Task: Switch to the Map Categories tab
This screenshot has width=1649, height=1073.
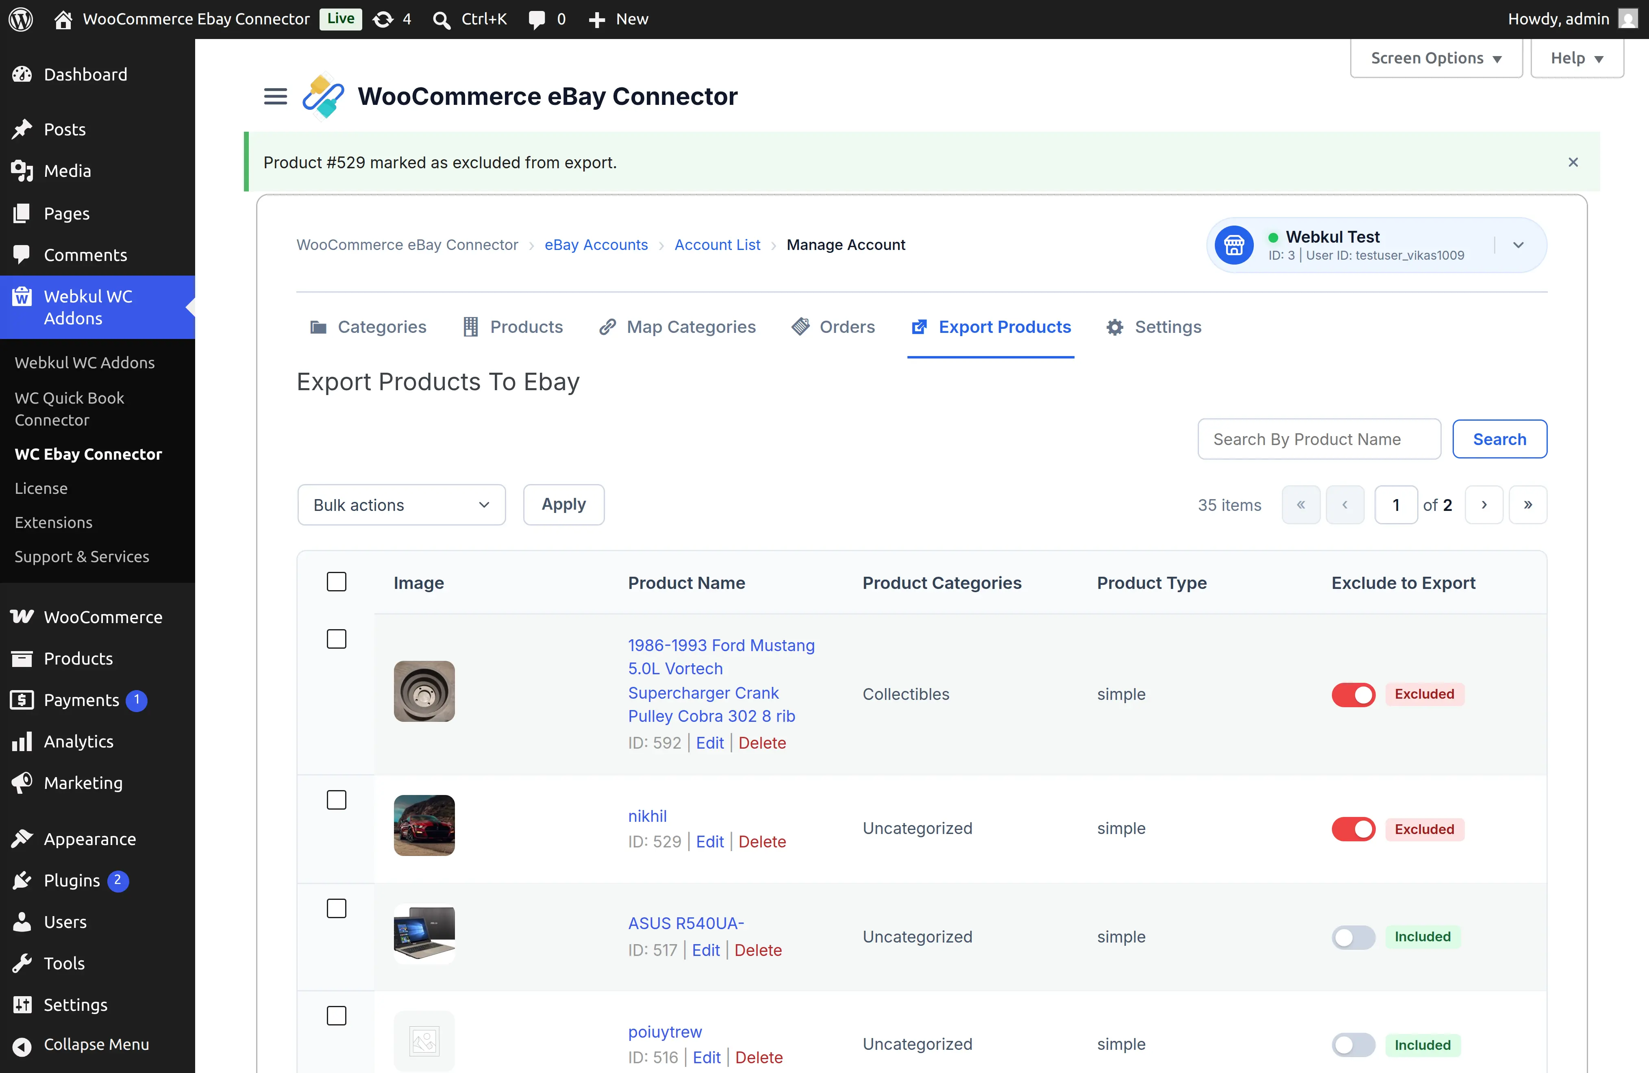Action: 678,327
